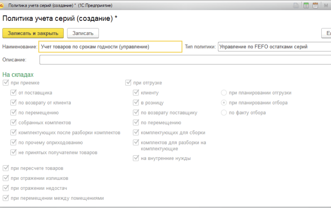
Task: Uncheck "от поставщика" checkbox
Action: coord(13,93)
